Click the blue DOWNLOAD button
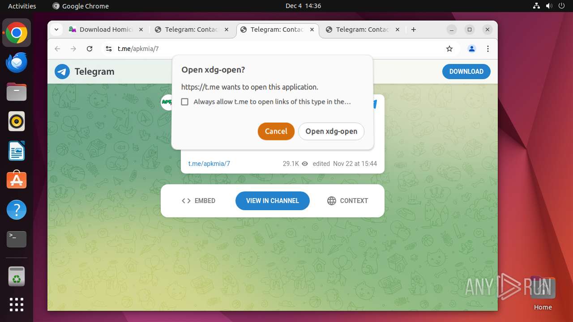The height and width of the screenshot is (322, 573). [466, 72]
